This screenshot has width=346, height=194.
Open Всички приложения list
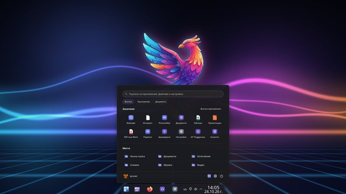[211, 109]
